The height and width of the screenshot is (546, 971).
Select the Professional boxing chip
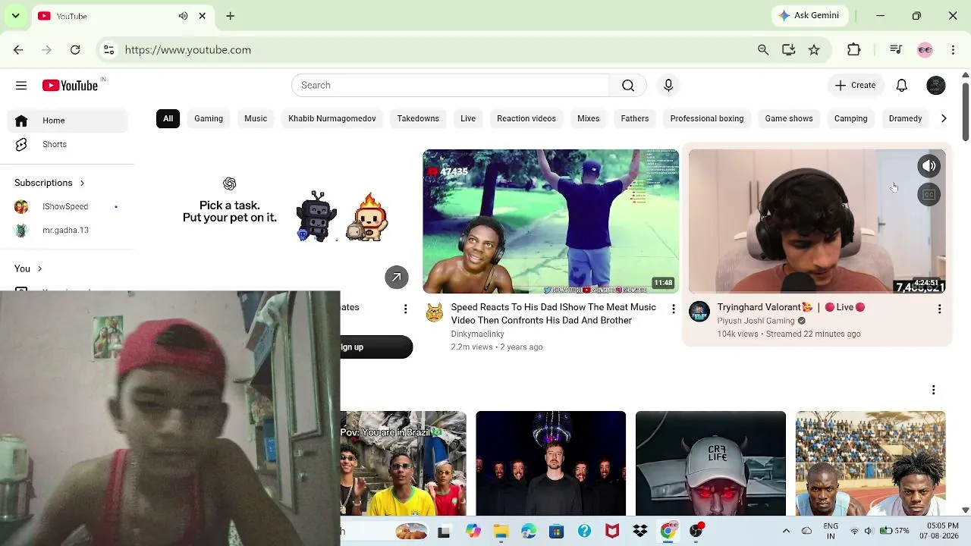coord(707,118)
